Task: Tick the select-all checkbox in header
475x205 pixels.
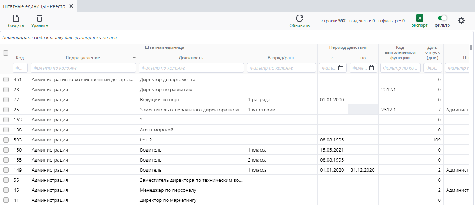Action: click(6, 53)
